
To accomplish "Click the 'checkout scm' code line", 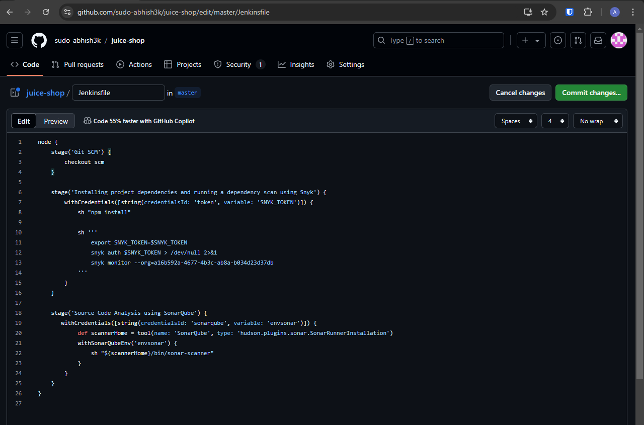I will [84, 162].
